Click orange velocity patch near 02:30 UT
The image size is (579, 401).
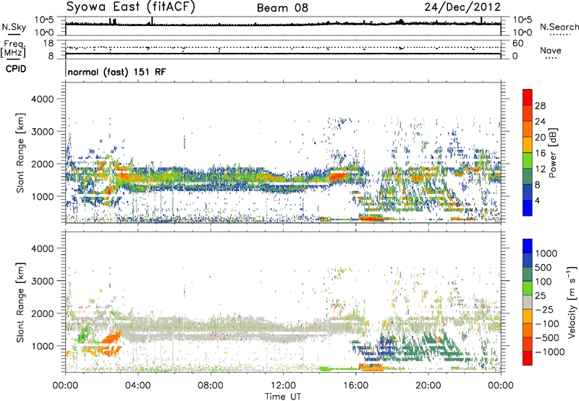pyautogui.click(x=111, y=338)
